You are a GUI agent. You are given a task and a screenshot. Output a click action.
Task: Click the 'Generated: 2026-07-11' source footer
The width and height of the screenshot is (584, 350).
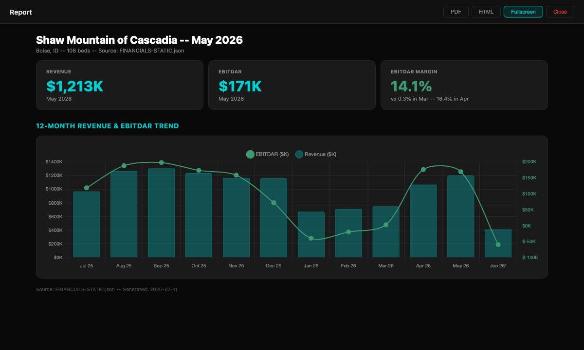[x=149, y=289]
